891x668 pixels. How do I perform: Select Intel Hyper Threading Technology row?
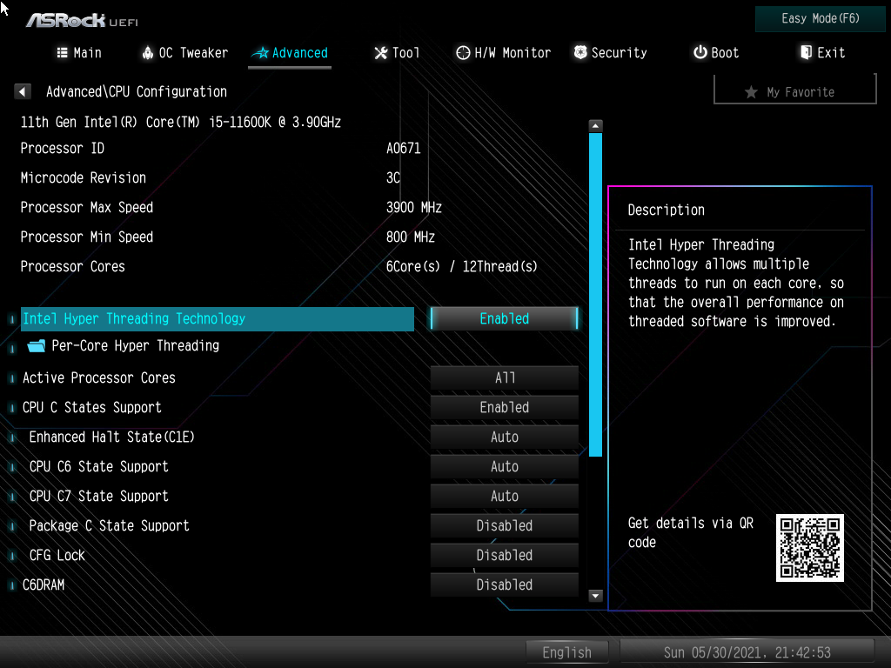point(217,318)
